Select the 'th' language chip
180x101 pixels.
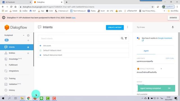point(6,40)
